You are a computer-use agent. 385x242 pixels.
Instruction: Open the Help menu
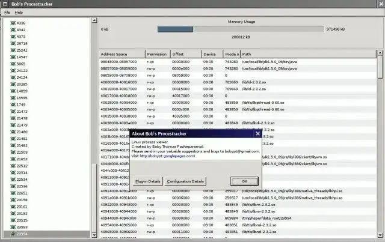[x=19, y=13]
